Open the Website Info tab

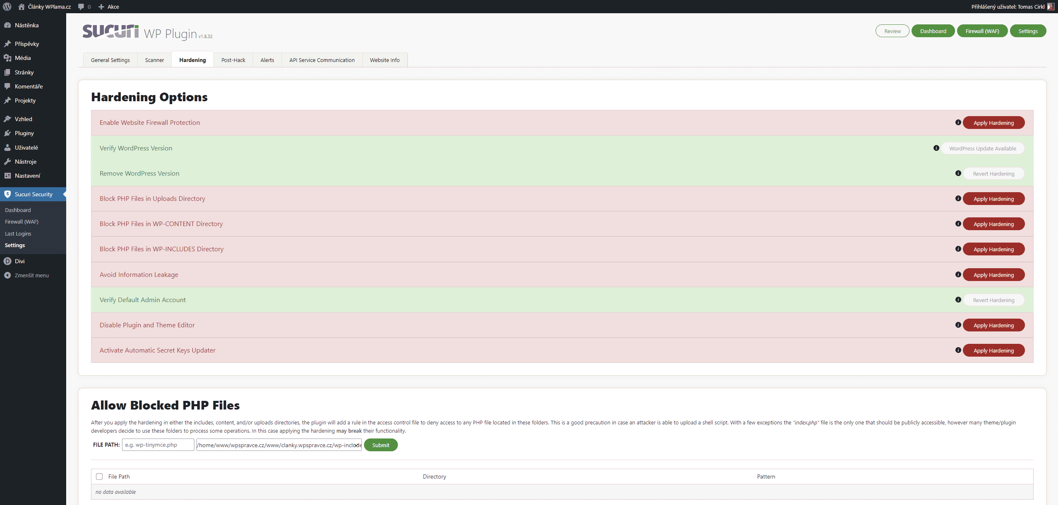[x=385, y=60]
